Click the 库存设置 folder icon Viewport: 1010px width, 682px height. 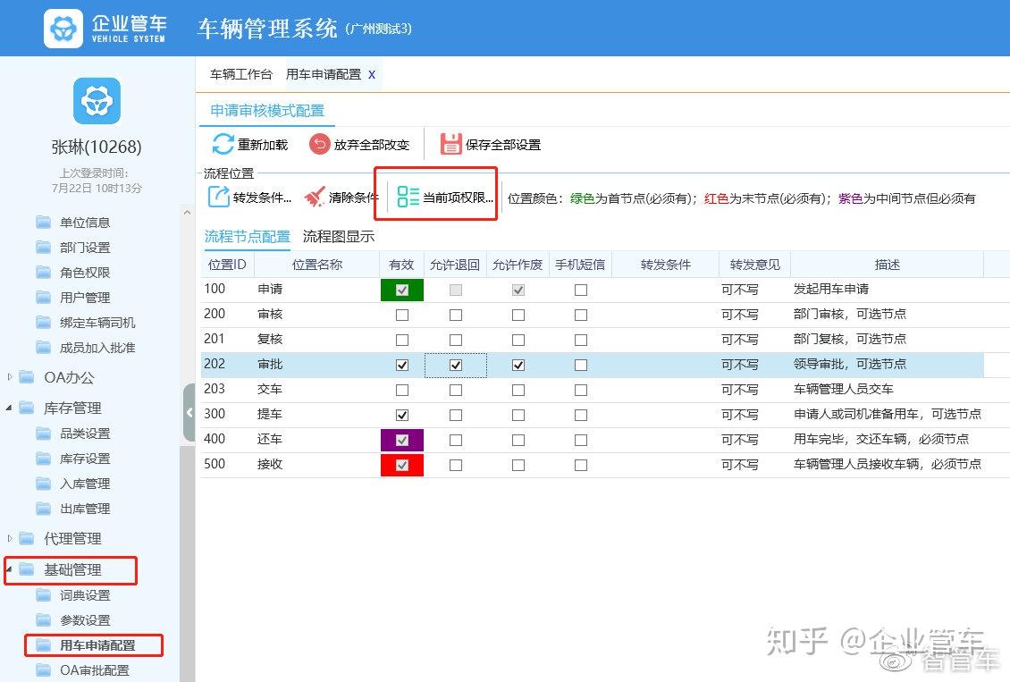(x=44, y=459)
